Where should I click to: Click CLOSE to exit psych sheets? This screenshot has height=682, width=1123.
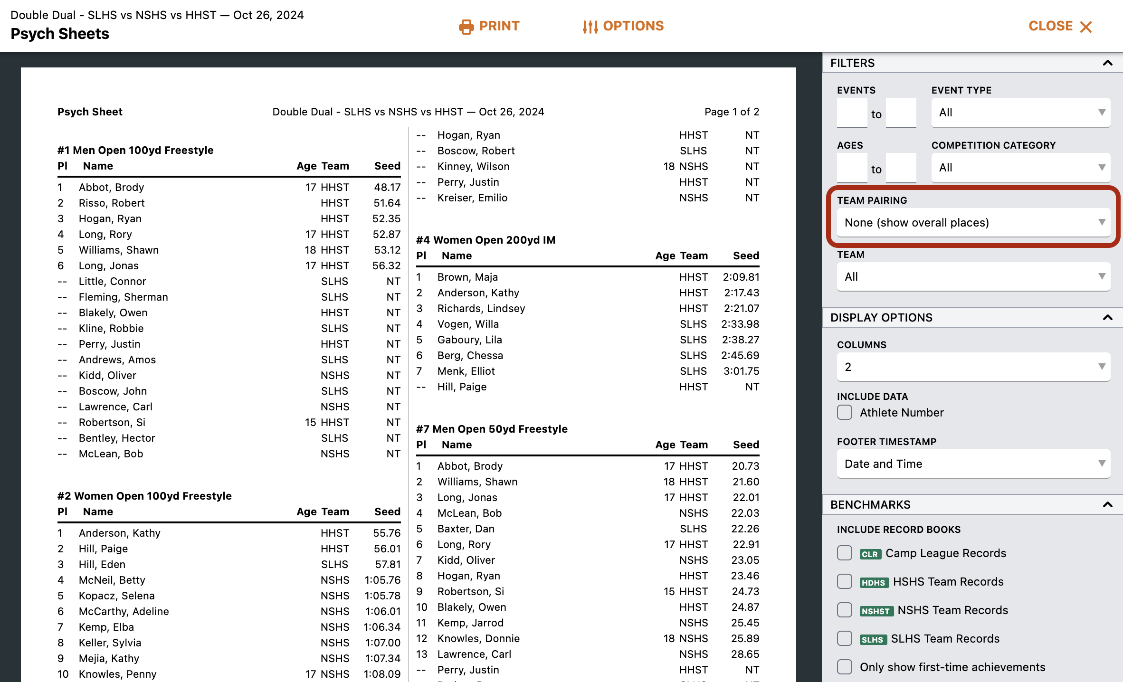click(x=1060, y=26)
